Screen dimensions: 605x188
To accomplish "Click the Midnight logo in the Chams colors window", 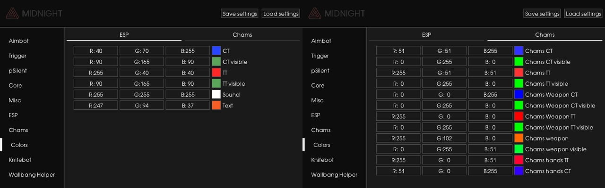I will 337,13.
